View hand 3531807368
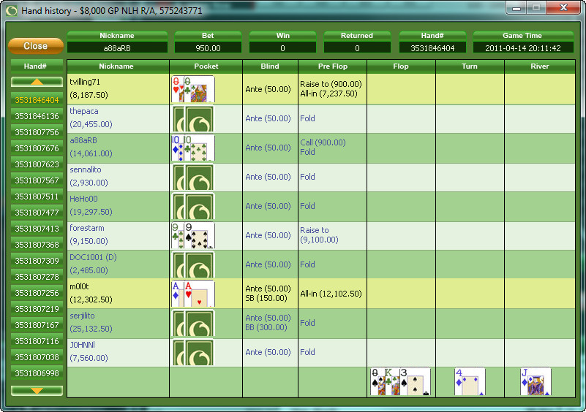The height and width of the screenshot is (412, 586). pyautogui.click(x=37, y=245)
